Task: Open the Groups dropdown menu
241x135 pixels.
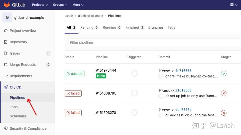Action: [60, 5]
